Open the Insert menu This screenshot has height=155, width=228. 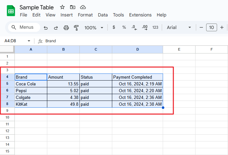tap(67, 15)
